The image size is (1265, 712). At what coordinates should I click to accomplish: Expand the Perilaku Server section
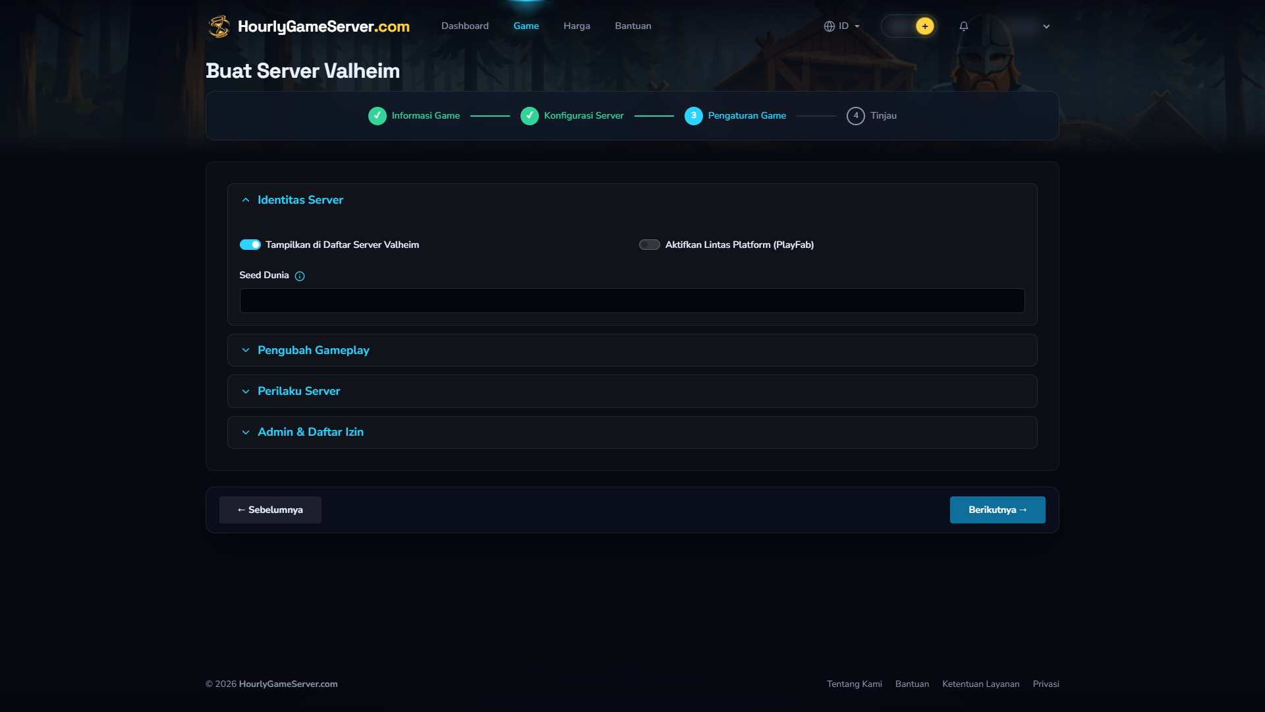coord(632,391)
